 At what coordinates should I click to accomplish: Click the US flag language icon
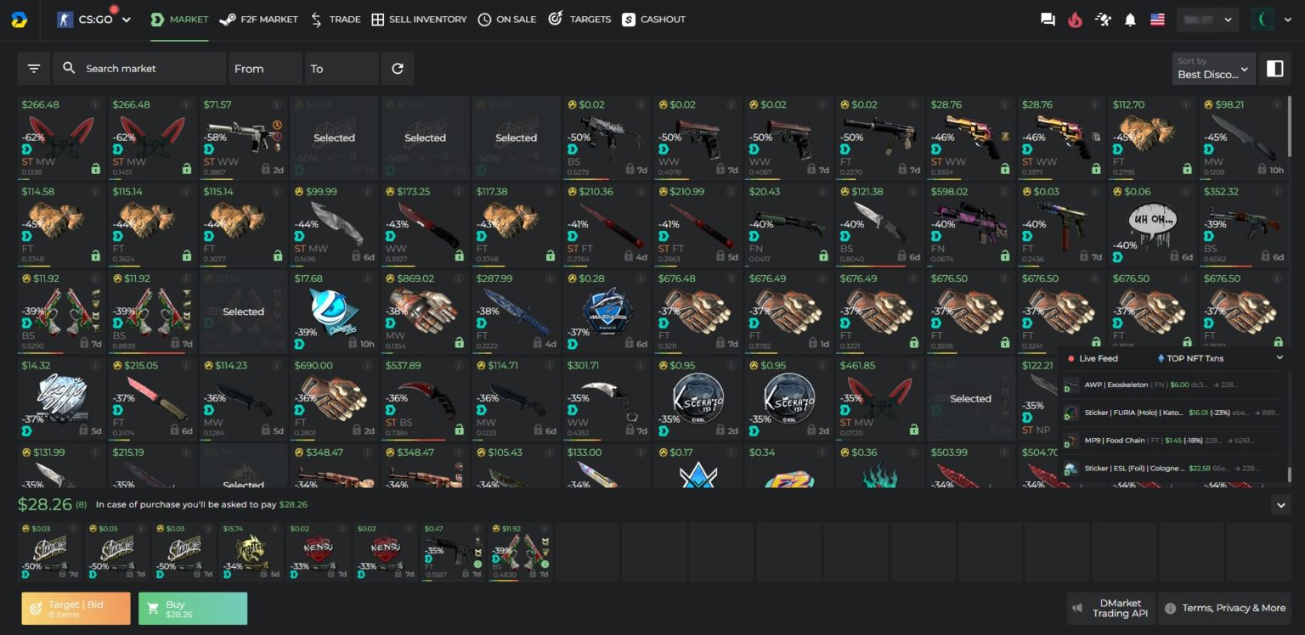[1157, 20]
